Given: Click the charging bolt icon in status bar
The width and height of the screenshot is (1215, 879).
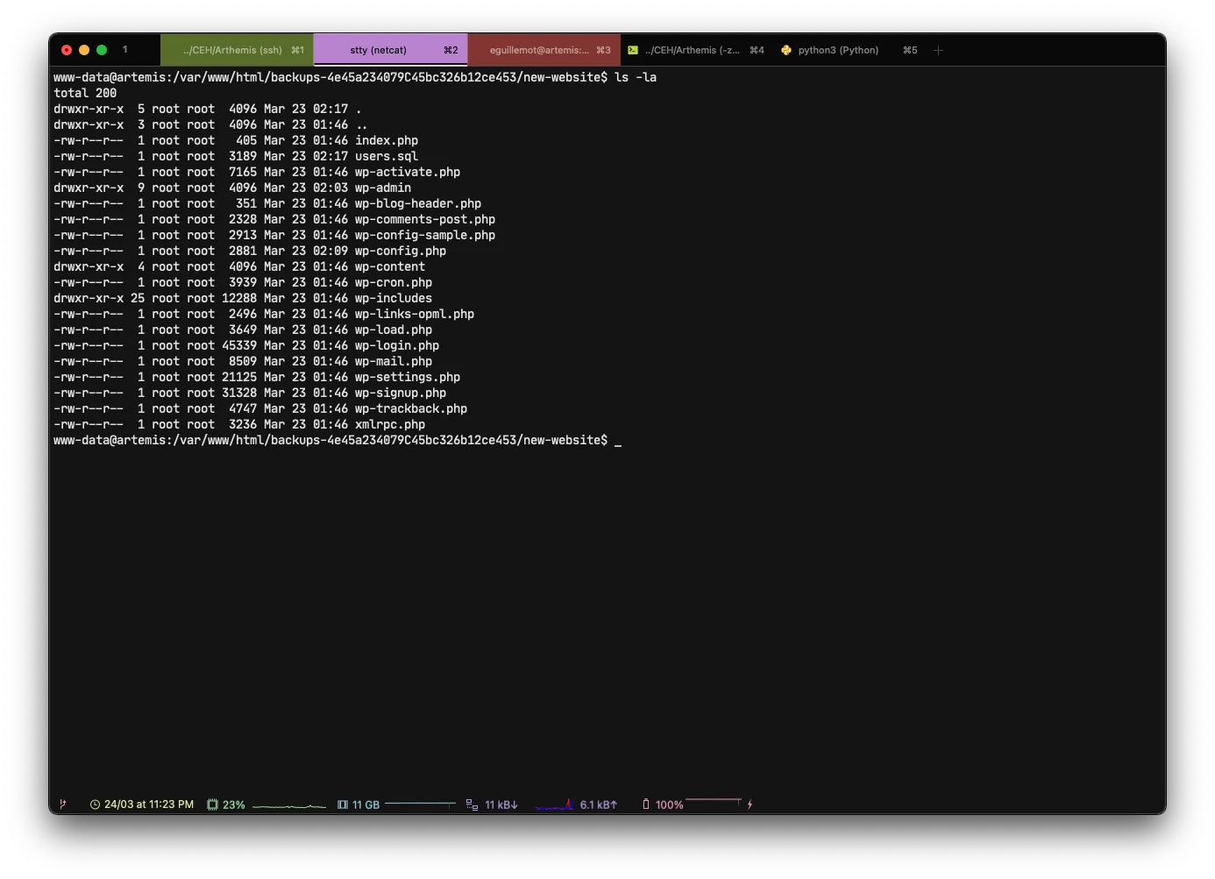Looking at the screenshot, I should [x=750, y=805].
